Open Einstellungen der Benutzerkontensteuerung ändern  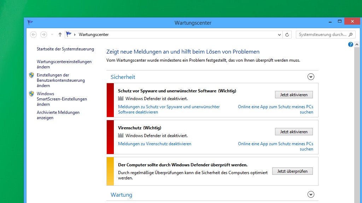(61, 80)
